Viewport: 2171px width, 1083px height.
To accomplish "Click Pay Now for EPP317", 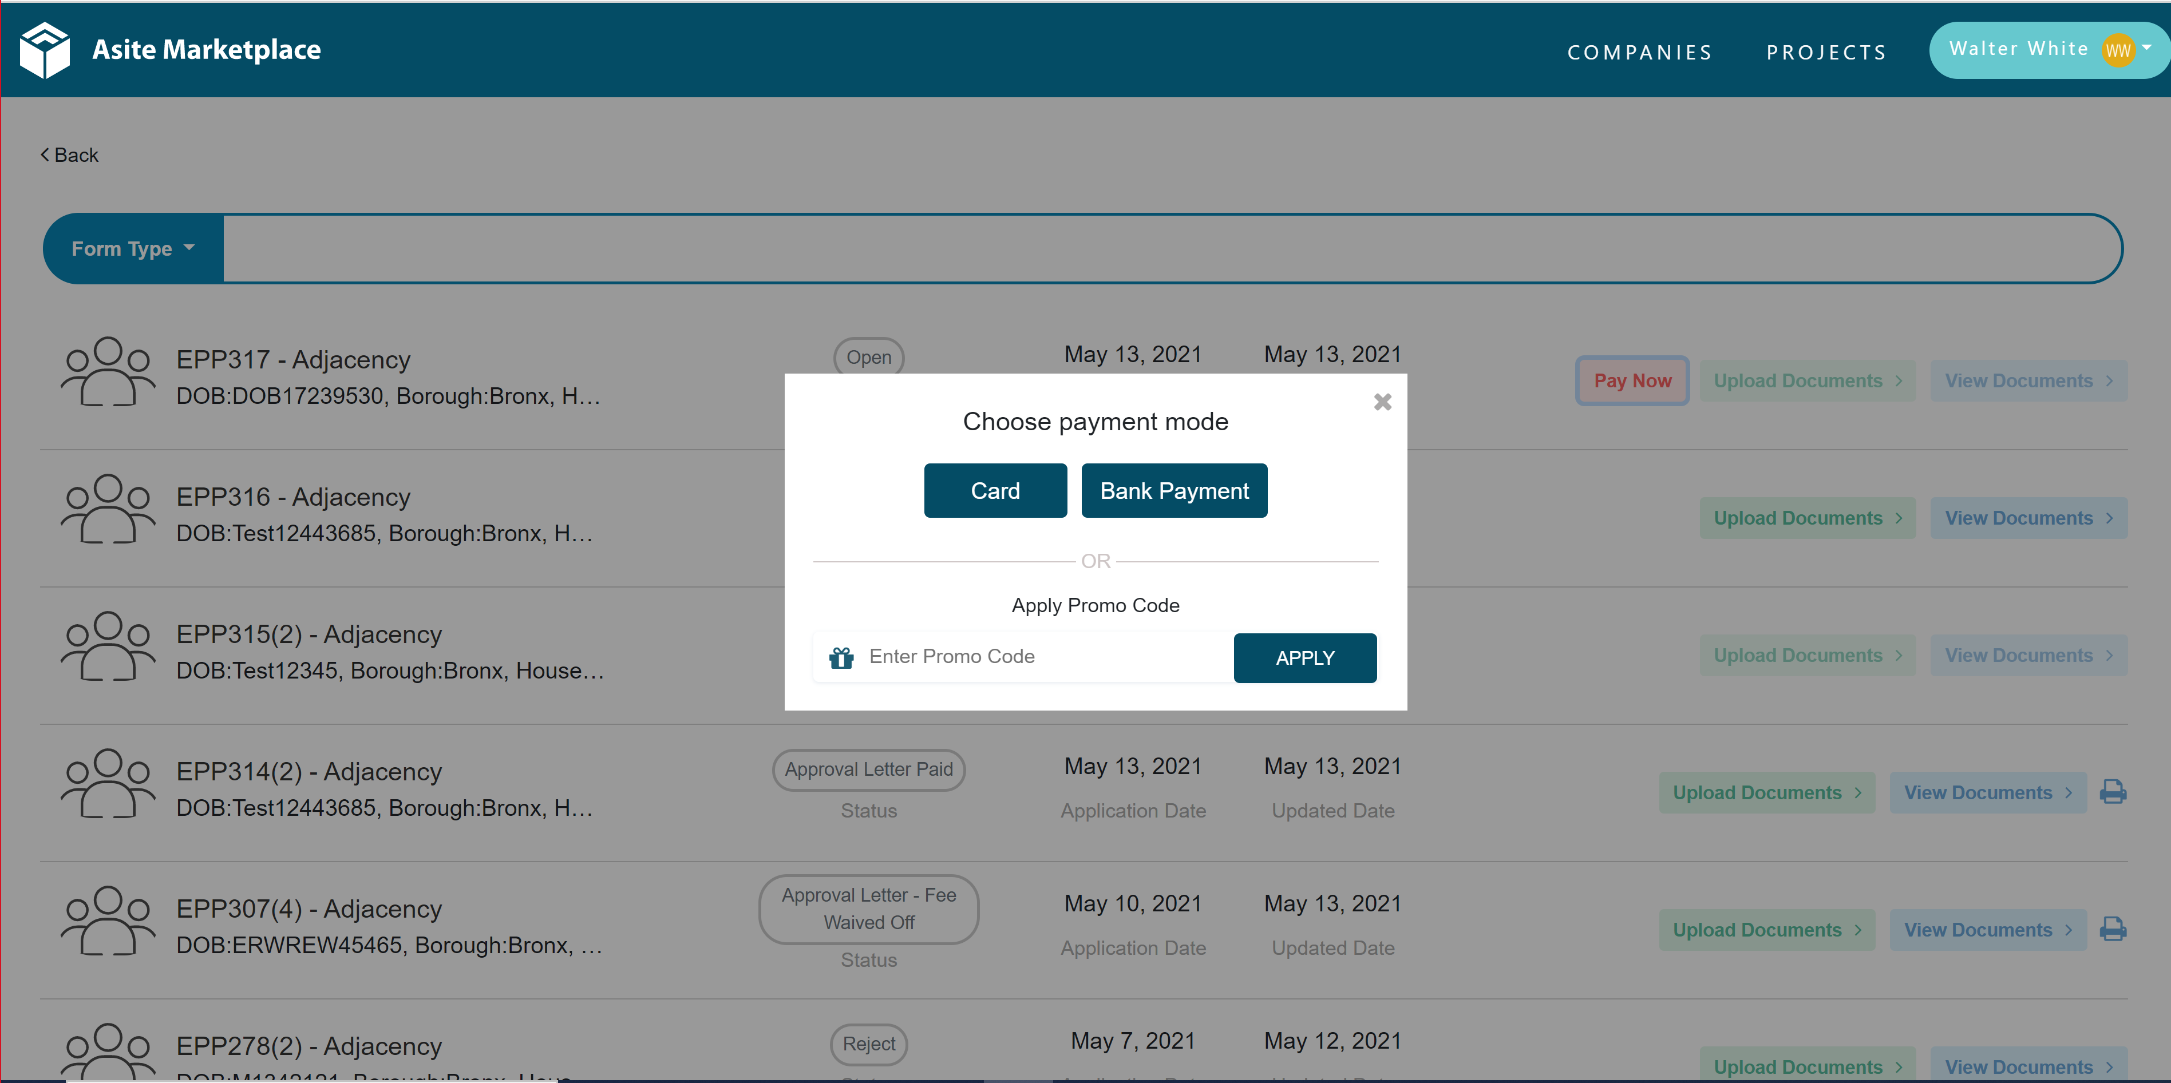I will click(1632, 380).
